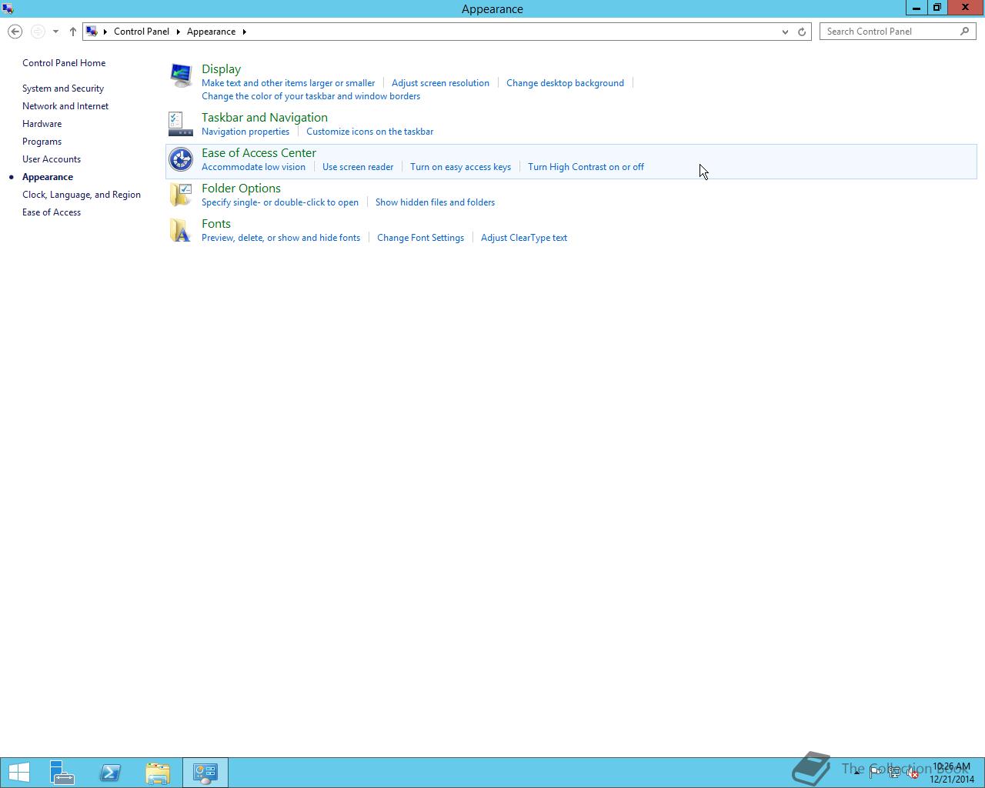Viewport: 985px width, 788px height.
Task: Click Adjust ClearType text
Action: (x=524, y=238)
